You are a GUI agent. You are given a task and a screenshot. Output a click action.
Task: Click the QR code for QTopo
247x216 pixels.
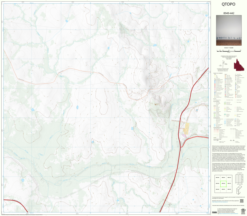(x=242, y=201)
